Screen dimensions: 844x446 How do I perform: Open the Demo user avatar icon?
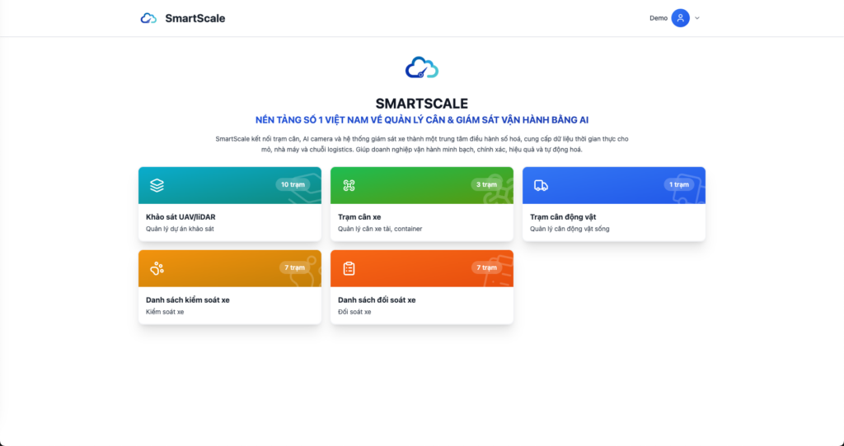(680, 18)
